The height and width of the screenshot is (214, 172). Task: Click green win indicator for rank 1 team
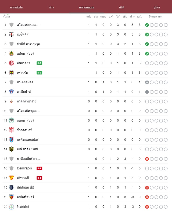pyautogui.click(x=147, y=25)
